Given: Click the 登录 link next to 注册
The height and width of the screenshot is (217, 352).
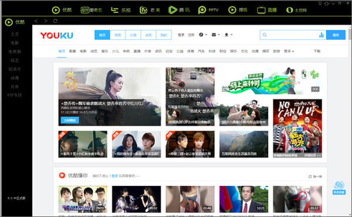Looking at the screenshot, I should (181, 35).
